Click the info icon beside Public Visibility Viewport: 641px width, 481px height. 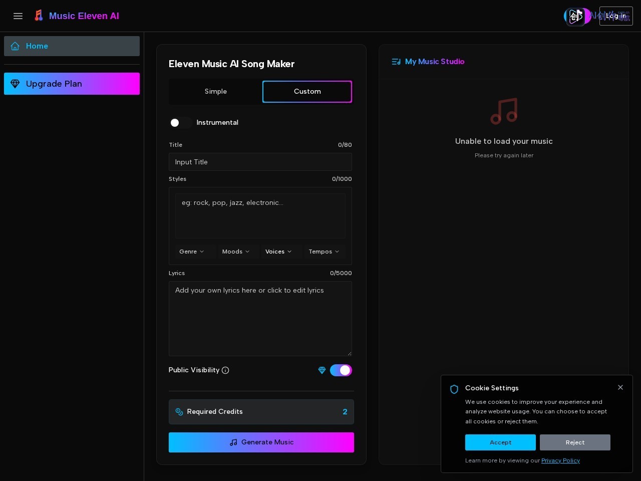(x=225, y=370)
